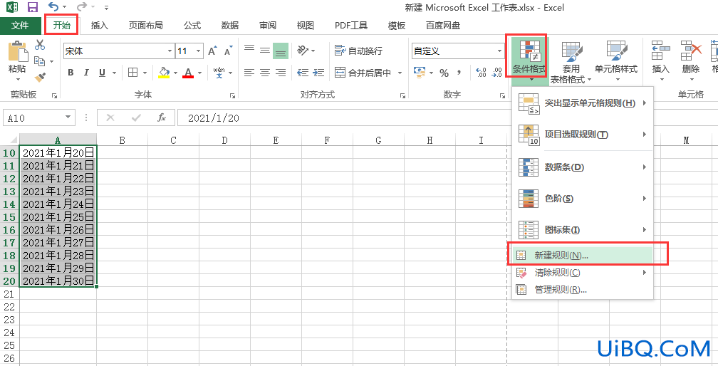This screenshot has width=718, height=366.
Task: Expand the Name Box A10 dropdown
Action: click(x=68, y=117)
